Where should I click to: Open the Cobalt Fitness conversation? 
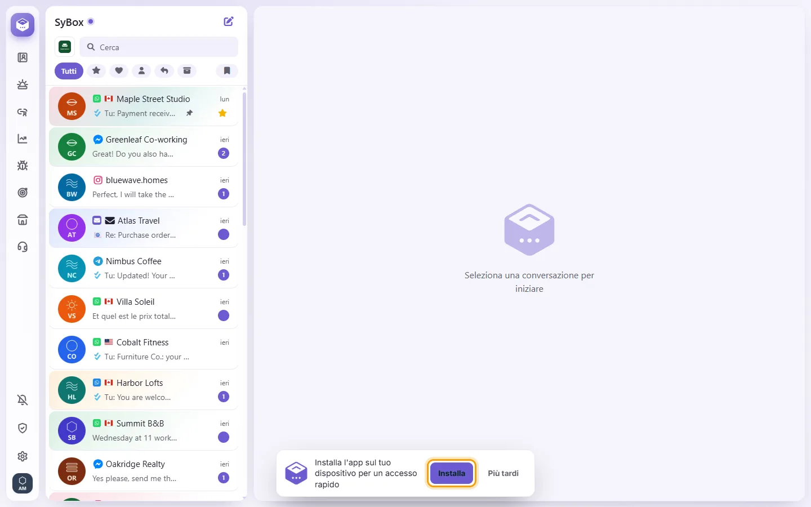click(144, 349)
